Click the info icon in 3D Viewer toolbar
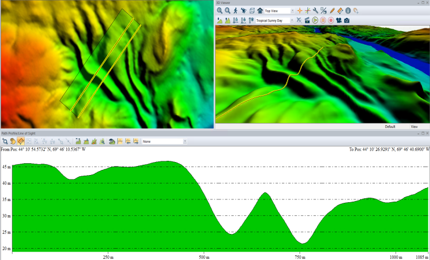430x260 pixels. point(348,10)
